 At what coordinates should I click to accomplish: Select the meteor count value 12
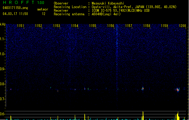[x=44, y=14]
